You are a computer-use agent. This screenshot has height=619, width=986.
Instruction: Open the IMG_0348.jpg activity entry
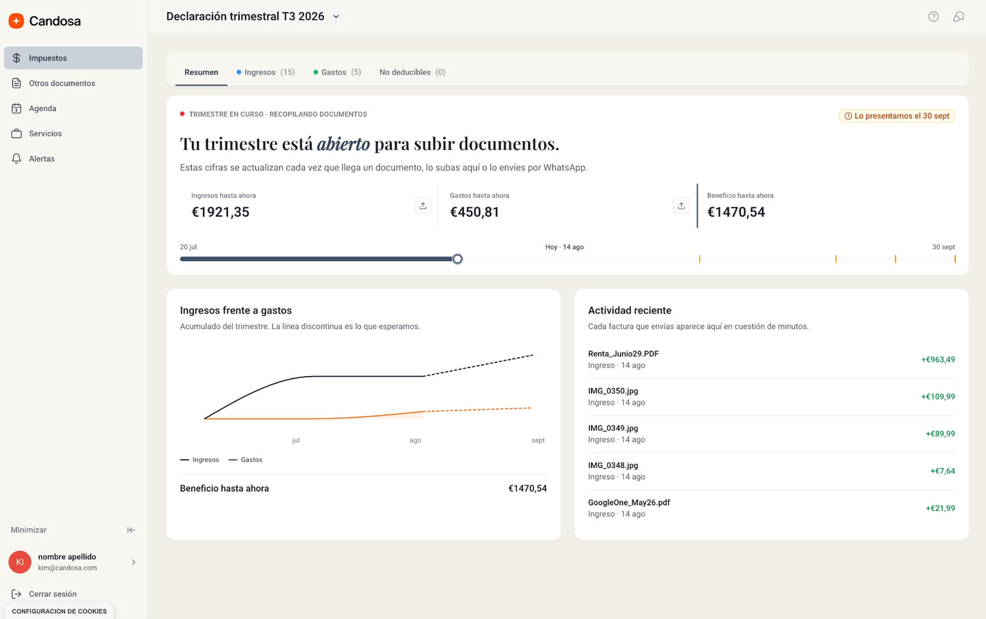772,471
